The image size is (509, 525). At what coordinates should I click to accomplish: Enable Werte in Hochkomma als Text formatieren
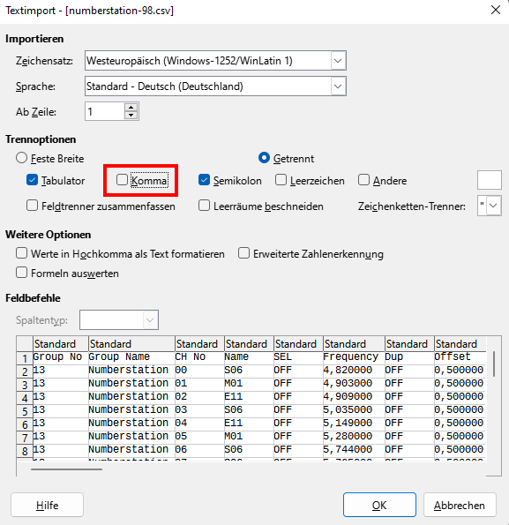tap(22, 253)
